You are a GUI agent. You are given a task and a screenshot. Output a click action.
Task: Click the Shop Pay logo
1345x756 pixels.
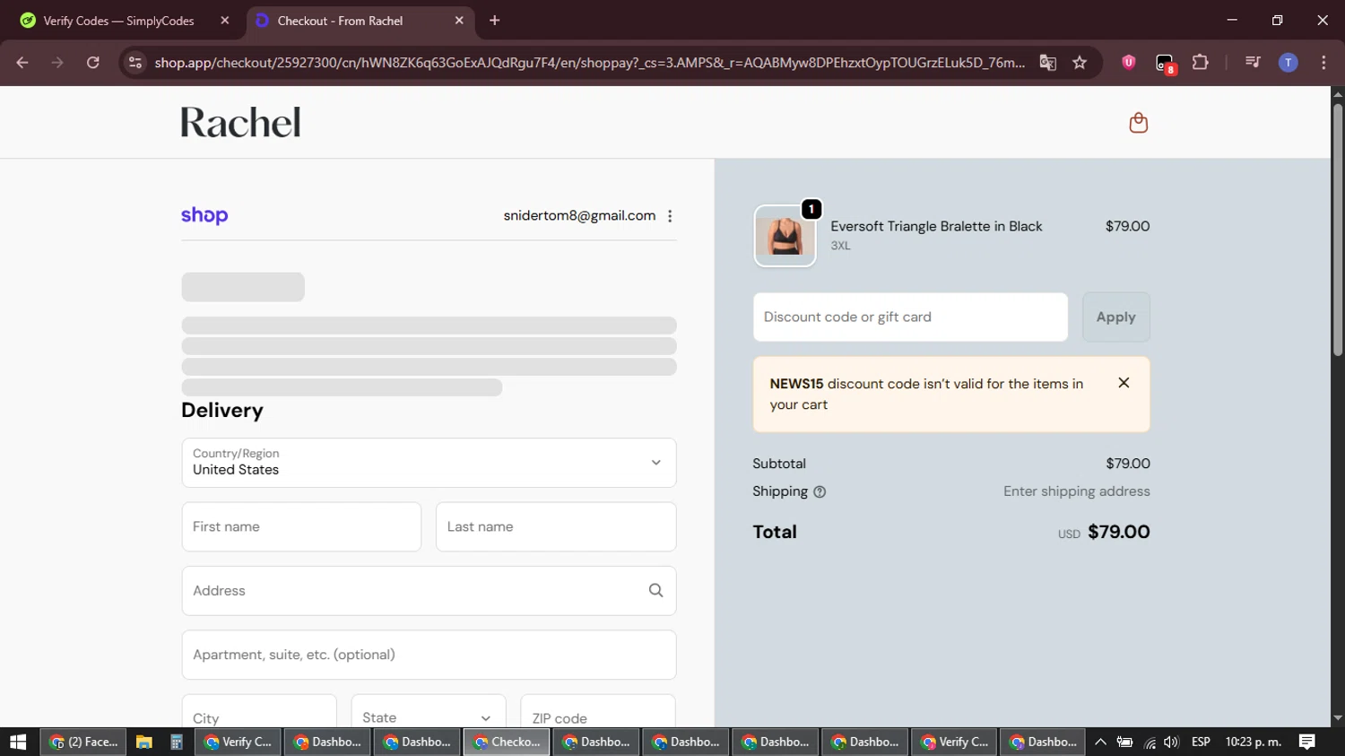204,215
